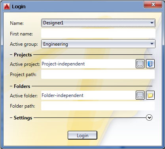
Task: Click the arrow of the Name dropdown
Action: 152,23
